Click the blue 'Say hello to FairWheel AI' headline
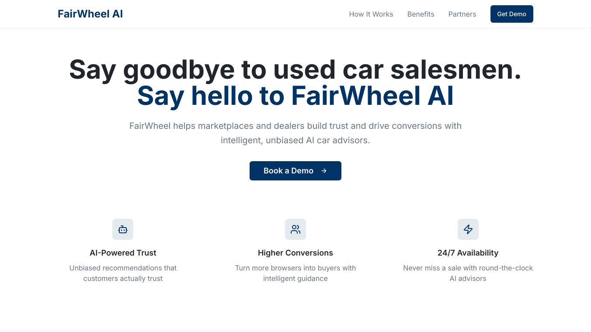Screen dimensions: 591x332 click(295, 96)
